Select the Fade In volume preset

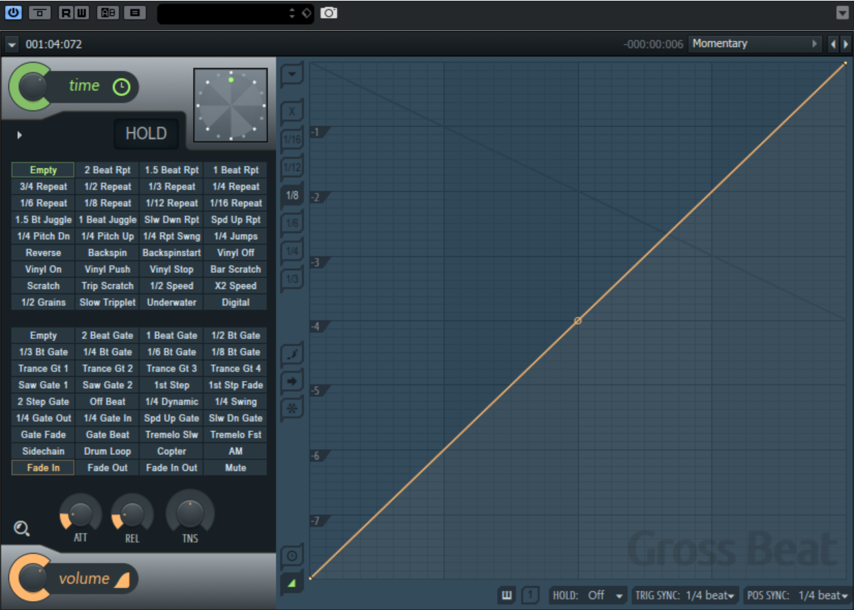(x=43, y=468)
